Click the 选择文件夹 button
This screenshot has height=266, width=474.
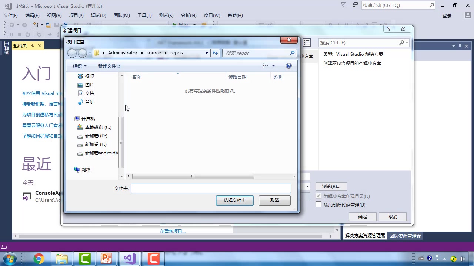coord(235,201)
